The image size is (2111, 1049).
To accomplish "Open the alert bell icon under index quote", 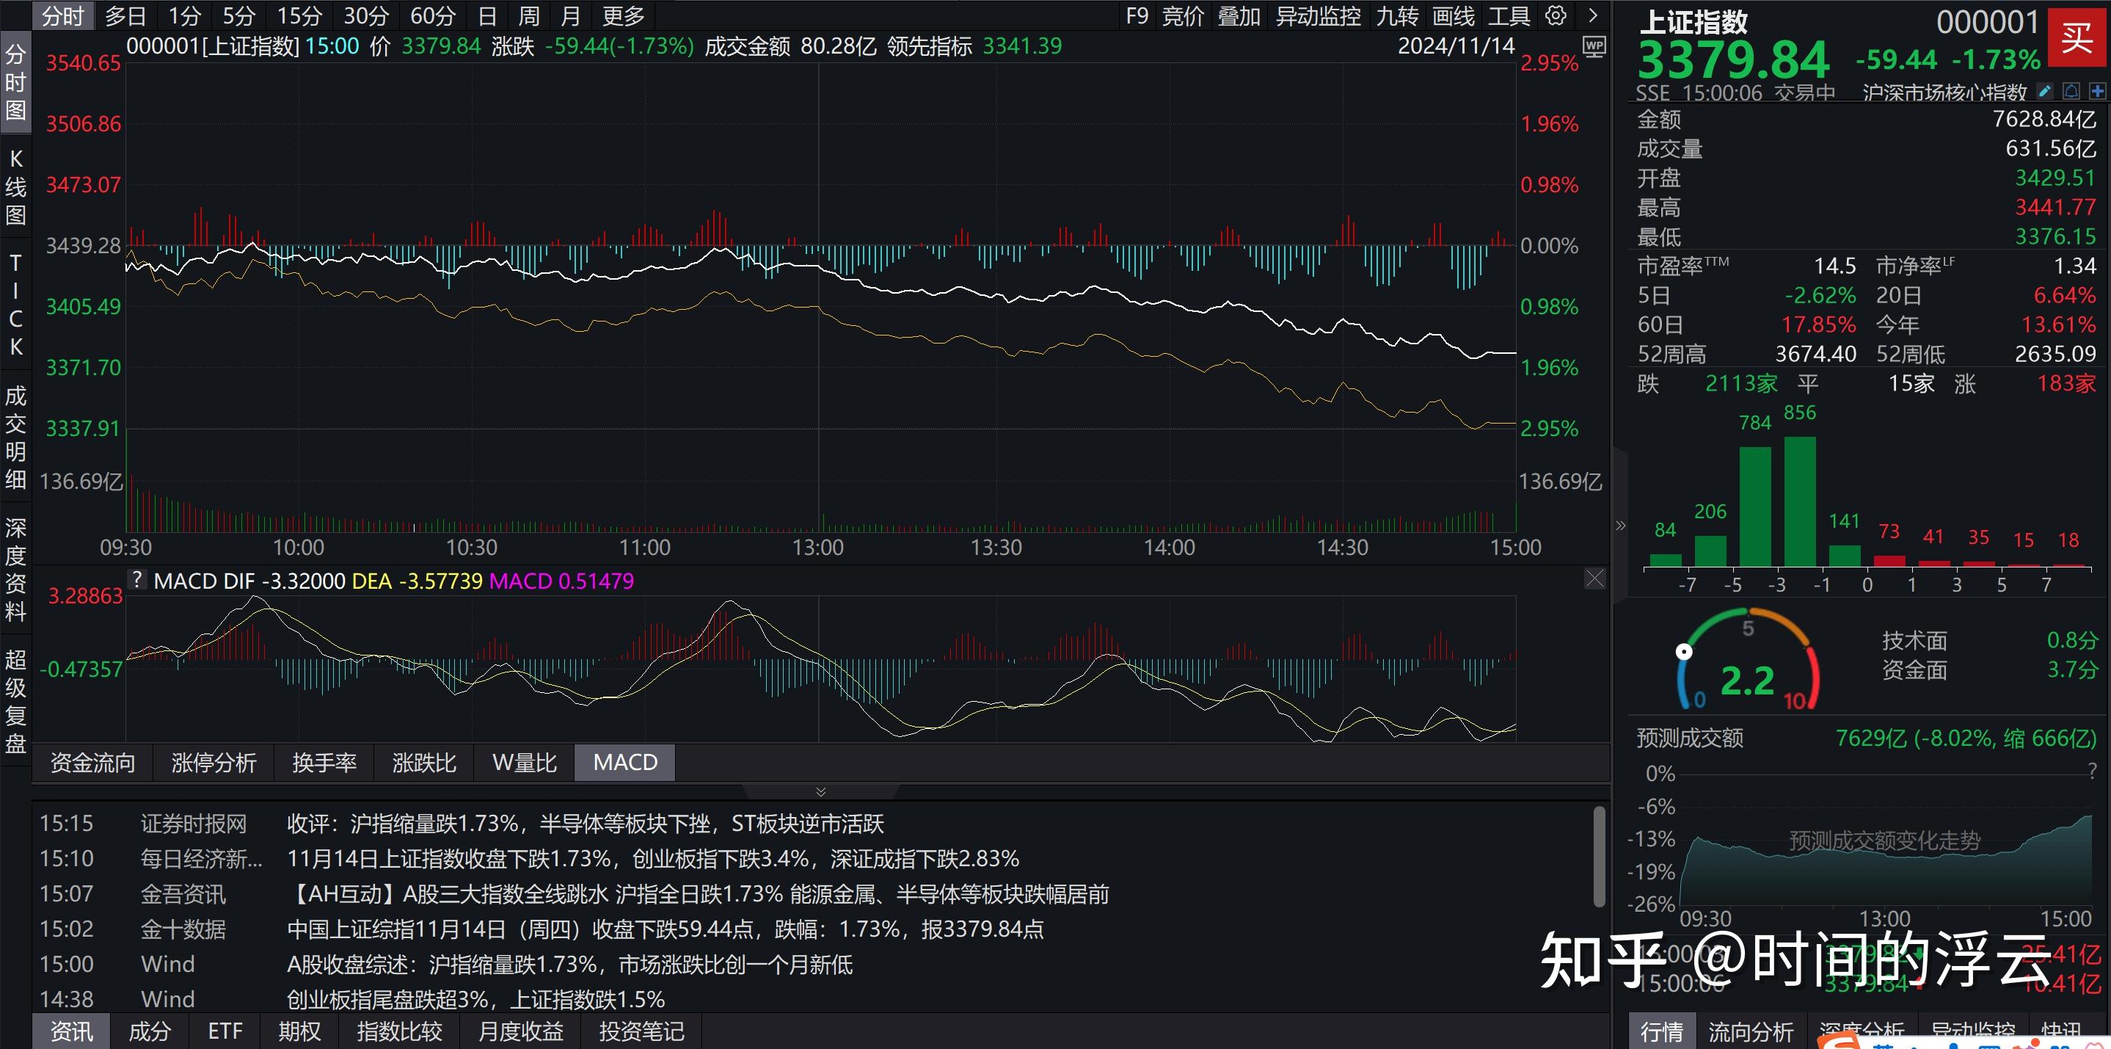I will (2071, 92).
